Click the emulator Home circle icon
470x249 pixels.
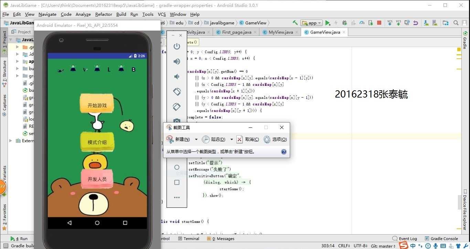pos(177,167)
